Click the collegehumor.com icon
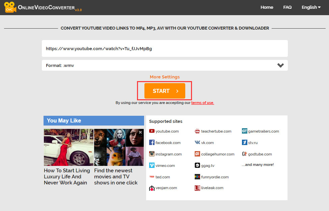The width and height of the screenshot is (329, 211). [x=197, y=154]
